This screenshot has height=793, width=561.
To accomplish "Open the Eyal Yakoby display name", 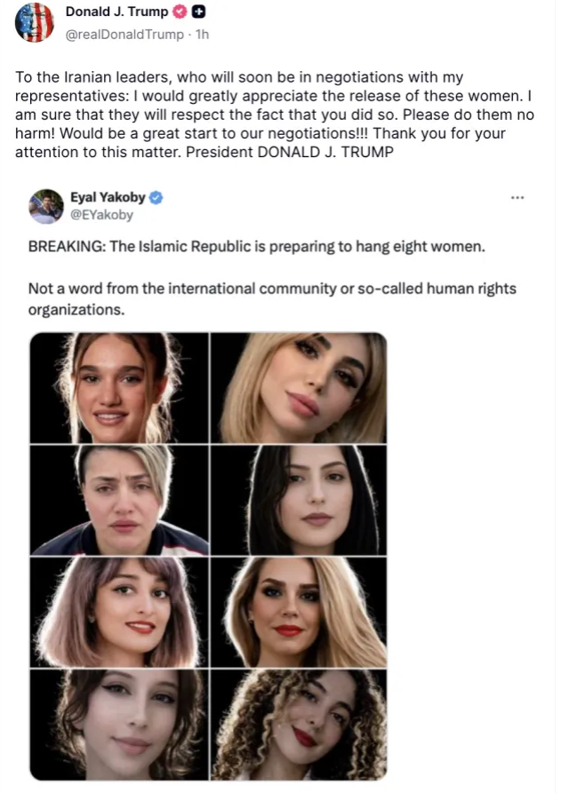I will [x=108, y=197].
